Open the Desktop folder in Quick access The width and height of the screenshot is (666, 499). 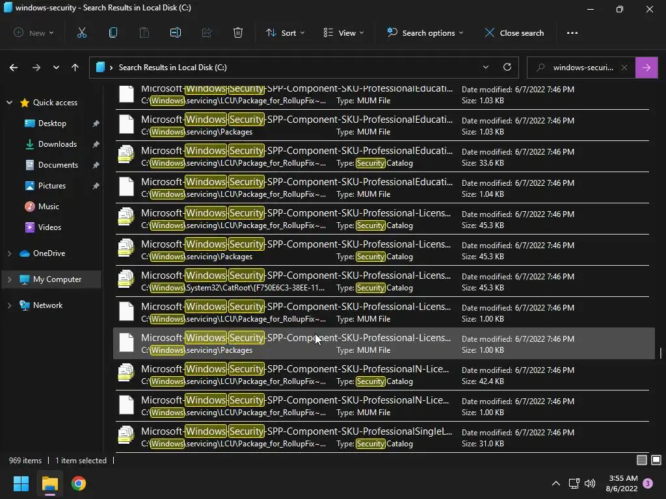(x=52, y=123)
